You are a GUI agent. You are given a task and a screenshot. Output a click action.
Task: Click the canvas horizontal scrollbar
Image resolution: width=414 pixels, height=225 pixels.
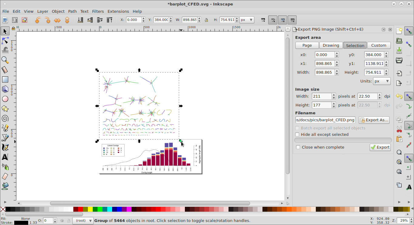pos(150,203)
